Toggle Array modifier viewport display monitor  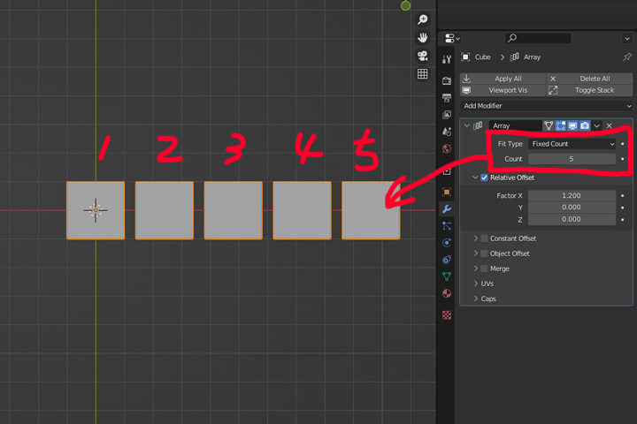pyautogui.click(x=572, y=125)
